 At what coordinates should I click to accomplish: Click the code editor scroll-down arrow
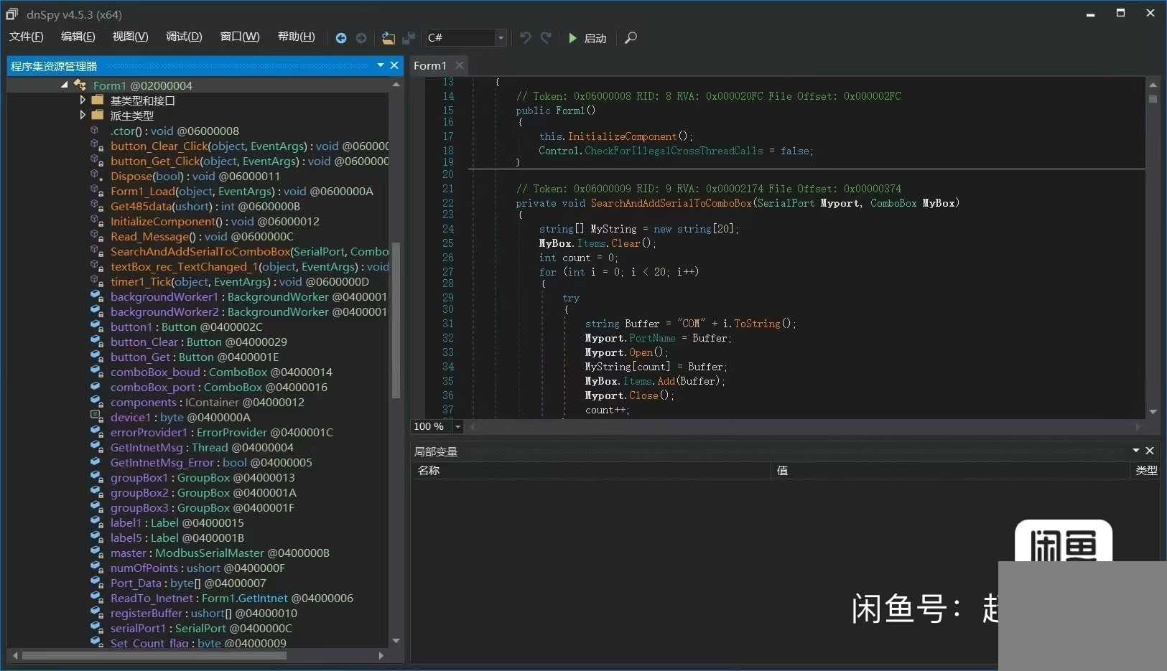tap(1153, 411)
